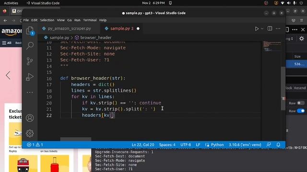Show additional views ellipsis in activity bar
Viewport: 307px width, 172px height.
30,92
